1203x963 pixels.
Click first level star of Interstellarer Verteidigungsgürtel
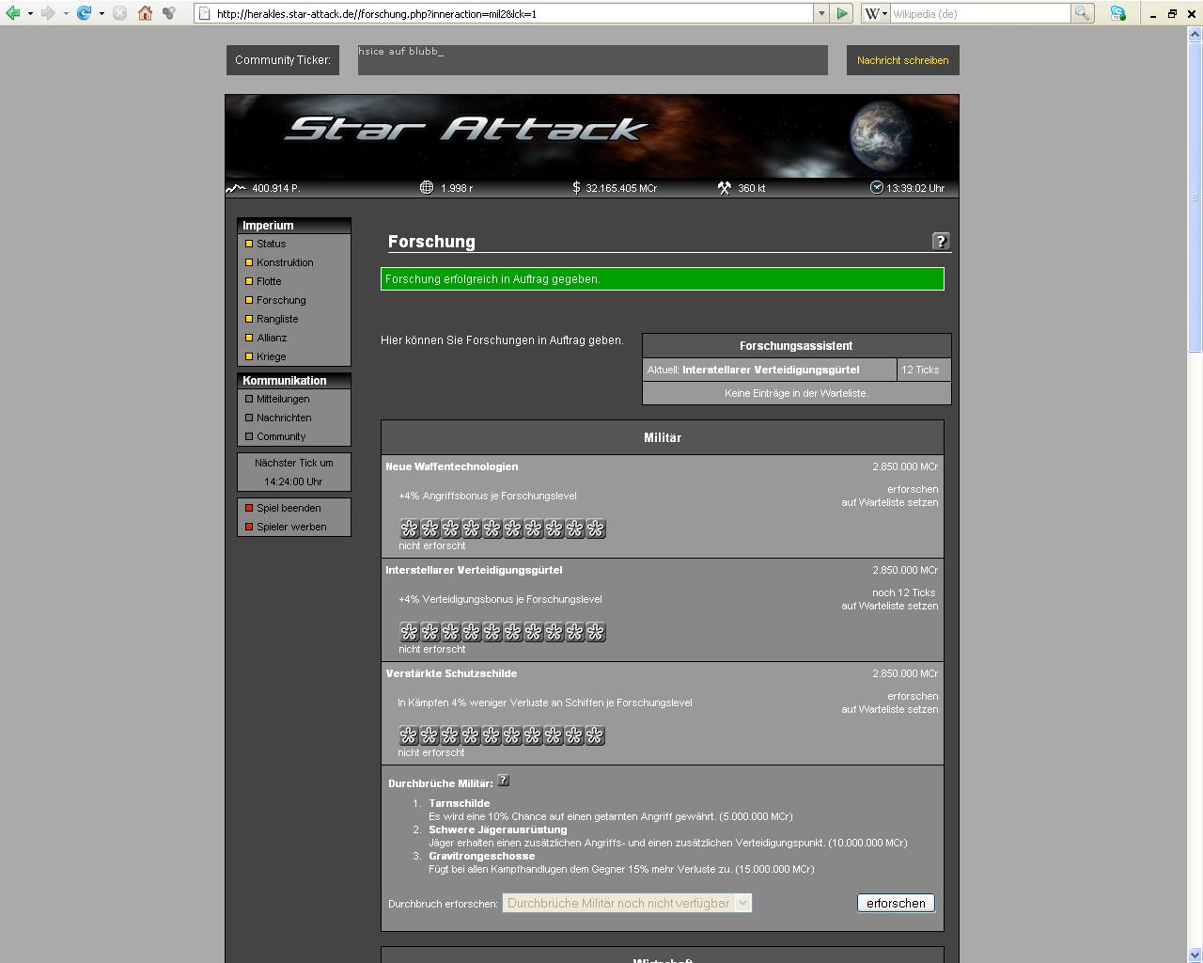click(409, 632)
